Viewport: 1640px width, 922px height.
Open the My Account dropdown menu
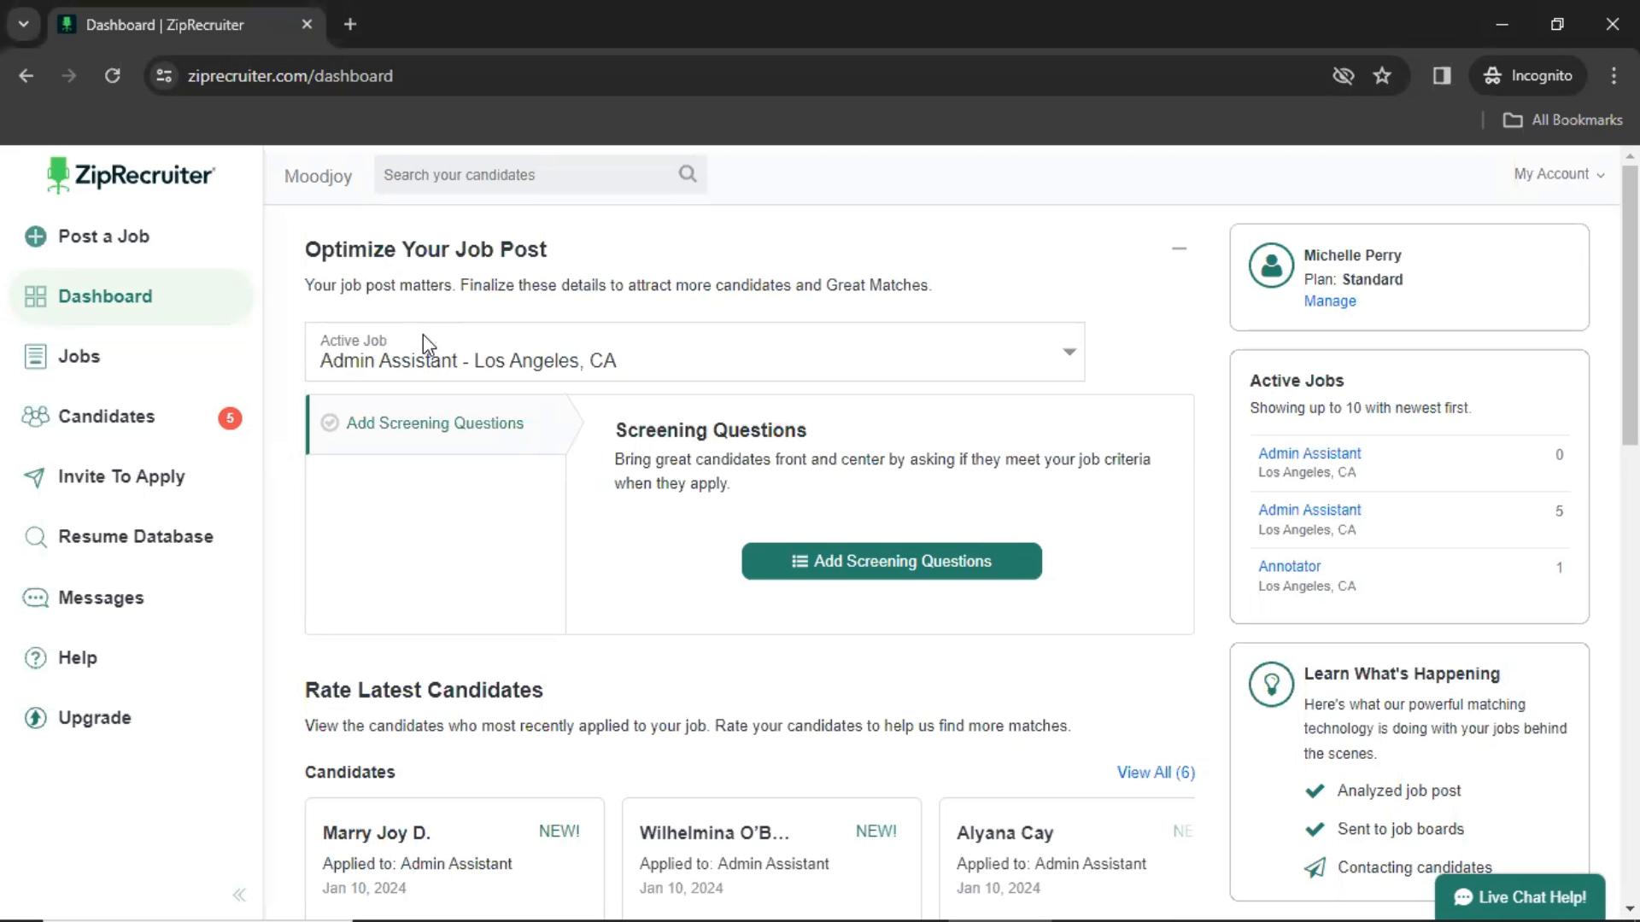click(1558, 173)
